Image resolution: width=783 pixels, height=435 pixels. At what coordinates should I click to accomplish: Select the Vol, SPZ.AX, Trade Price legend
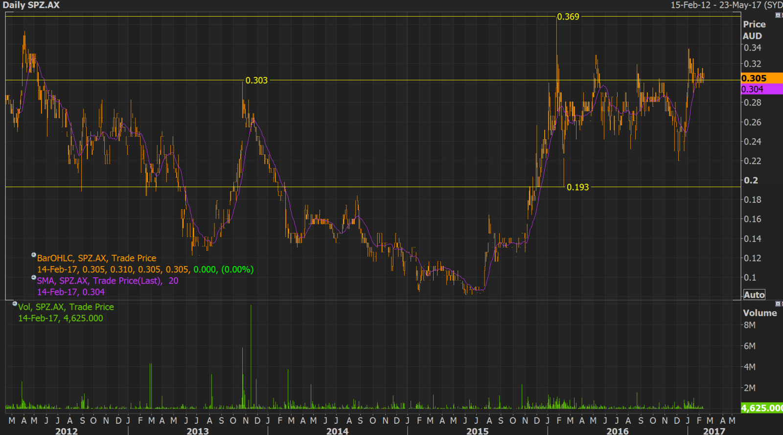click(x=66, y=307)
